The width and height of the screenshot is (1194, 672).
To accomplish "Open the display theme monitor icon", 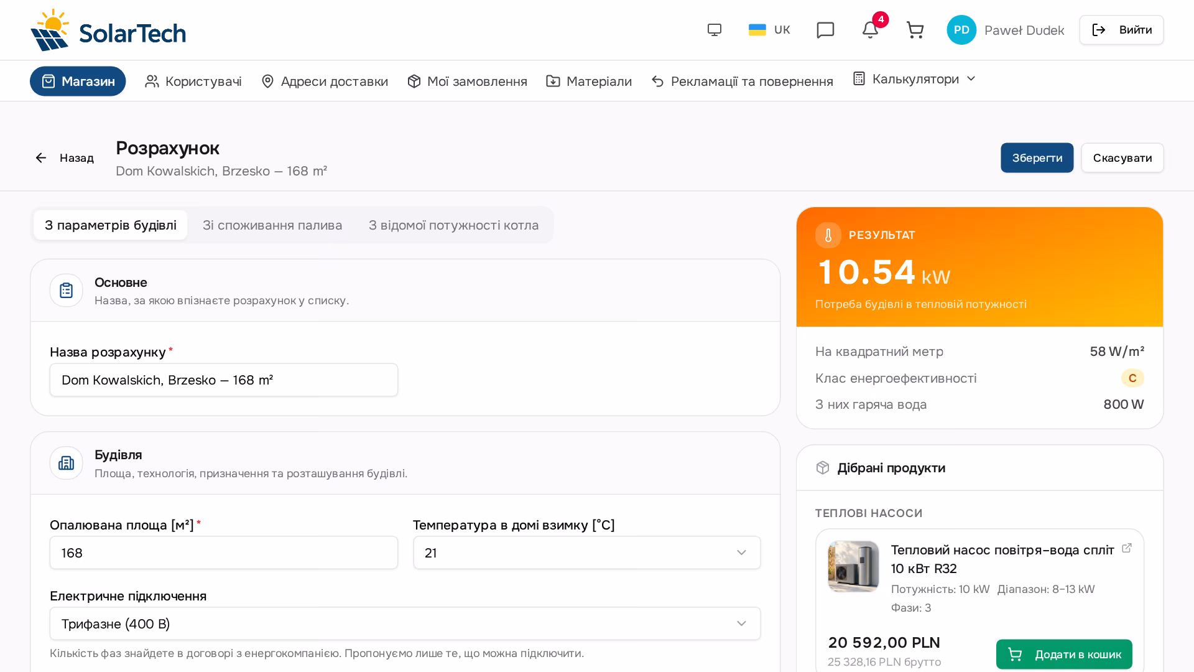I will (x=715, y=30).
